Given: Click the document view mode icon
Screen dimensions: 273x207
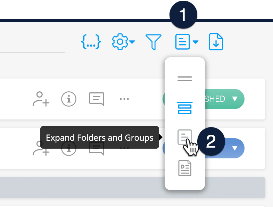Looking at the screenshot, I should tap(182, 42).
